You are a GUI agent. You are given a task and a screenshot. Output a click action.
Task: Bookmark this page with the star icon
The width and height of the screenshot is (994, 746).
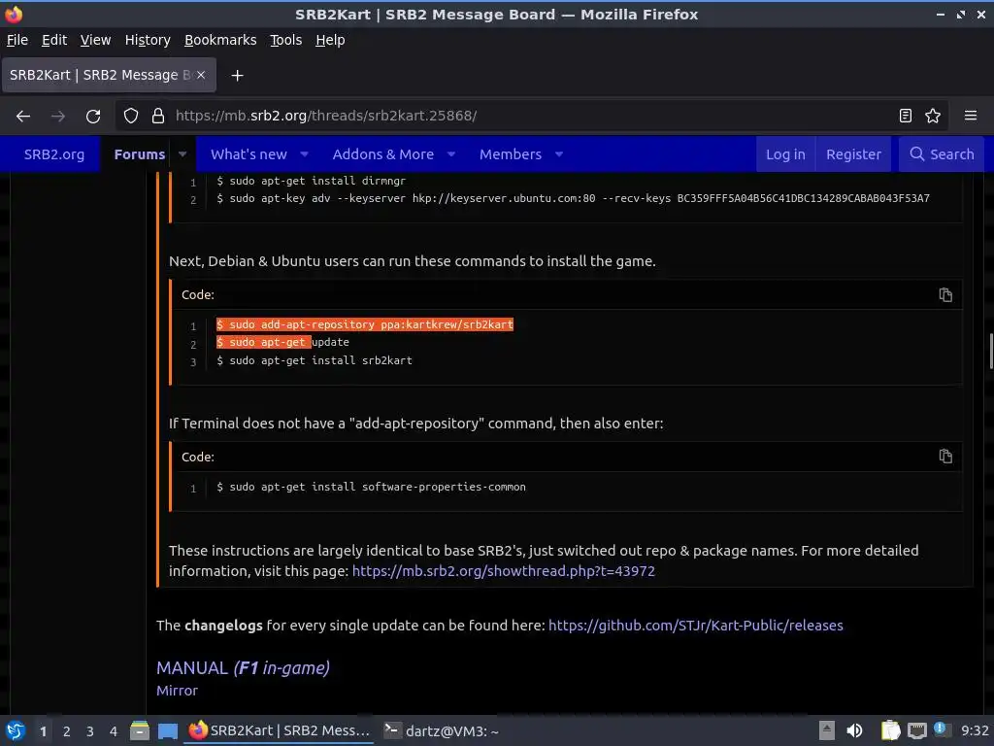[933, 116]
